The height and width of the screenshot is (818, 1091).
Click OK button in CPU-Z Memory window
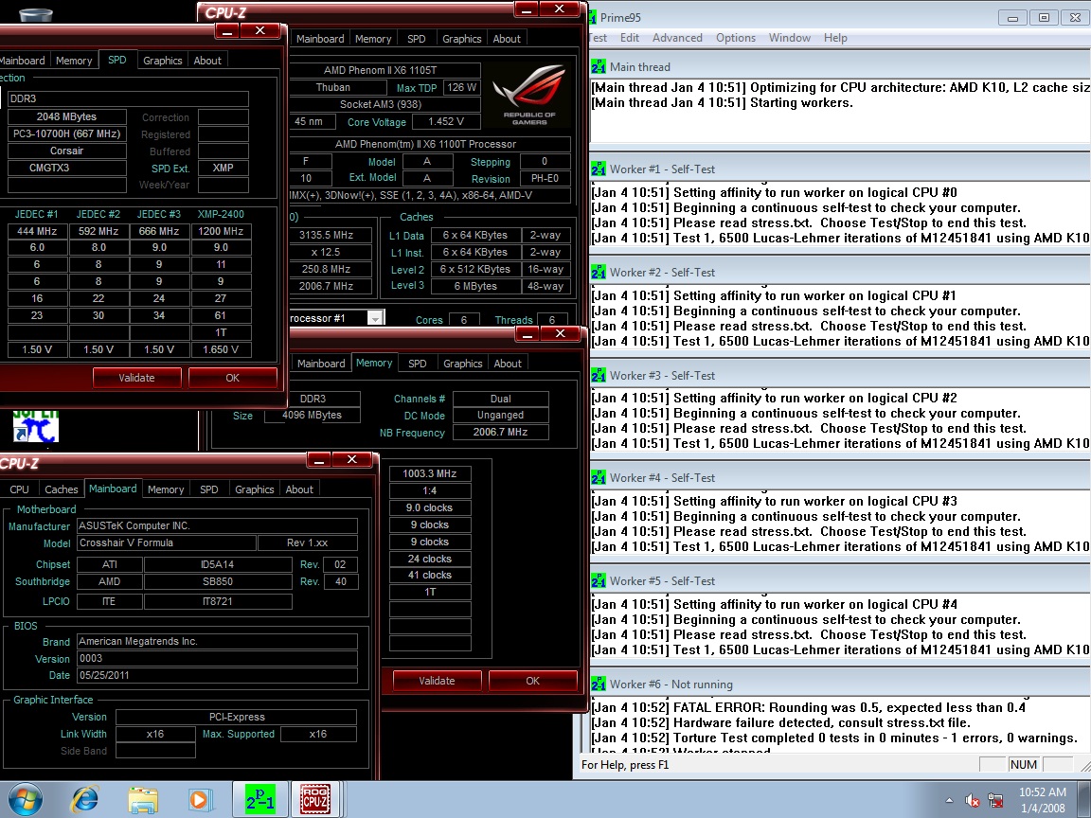[532, 681]
